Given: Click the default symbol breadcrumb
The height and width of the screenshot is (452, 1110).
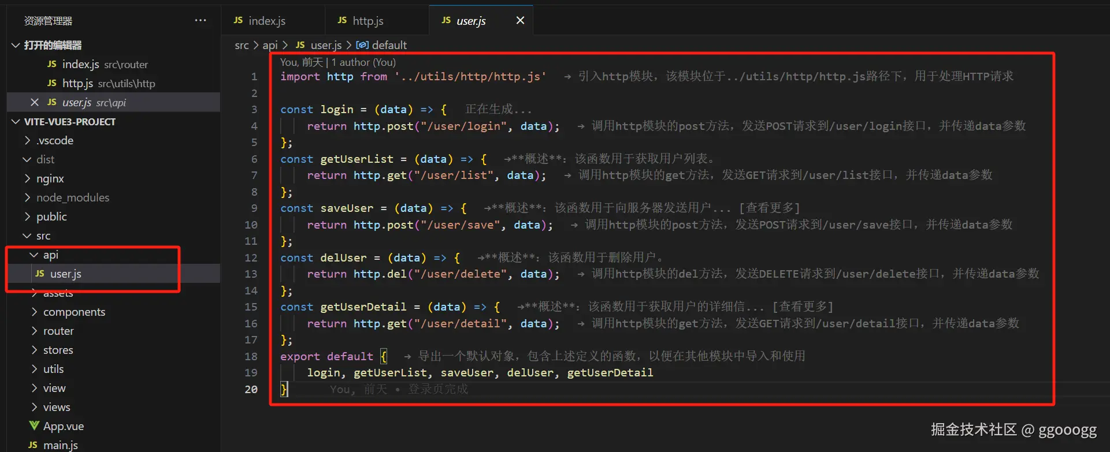Looking at the screenshot, I should point(381,45).
